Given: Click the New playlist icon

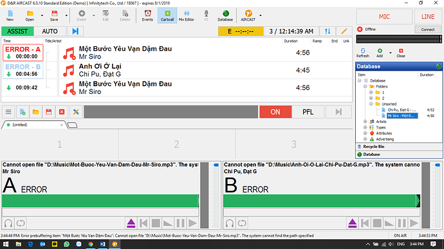Looking at the screenshot, I should (x=10, y=15).
